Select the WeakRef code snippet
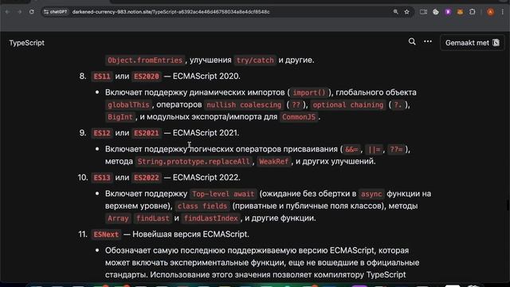The image size is (510, 287). point(274,162)
